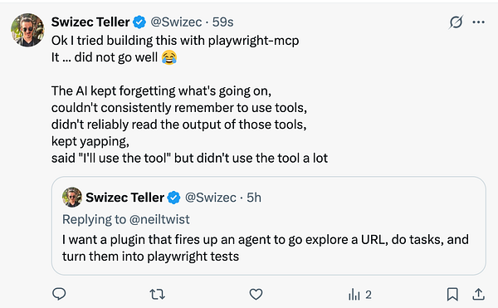Open the small avatar in quoted tweet

point(72,198)
